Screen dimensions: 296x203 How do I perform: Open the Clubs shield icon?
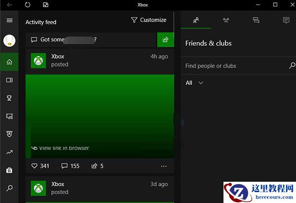(x=9, y=134)
